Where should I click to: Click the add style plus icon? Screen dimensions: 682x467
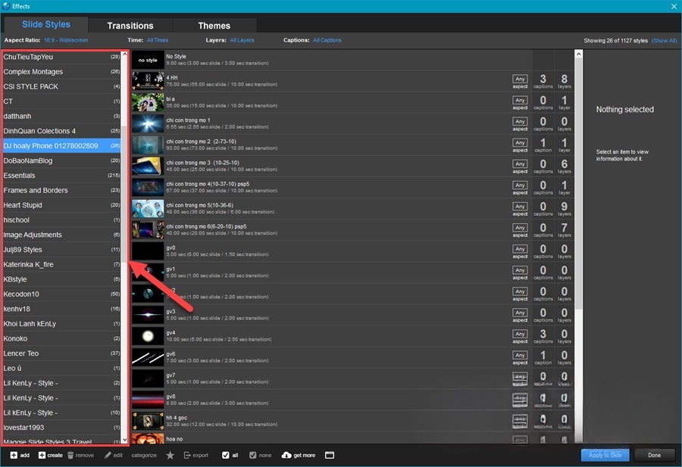[14, 455]
